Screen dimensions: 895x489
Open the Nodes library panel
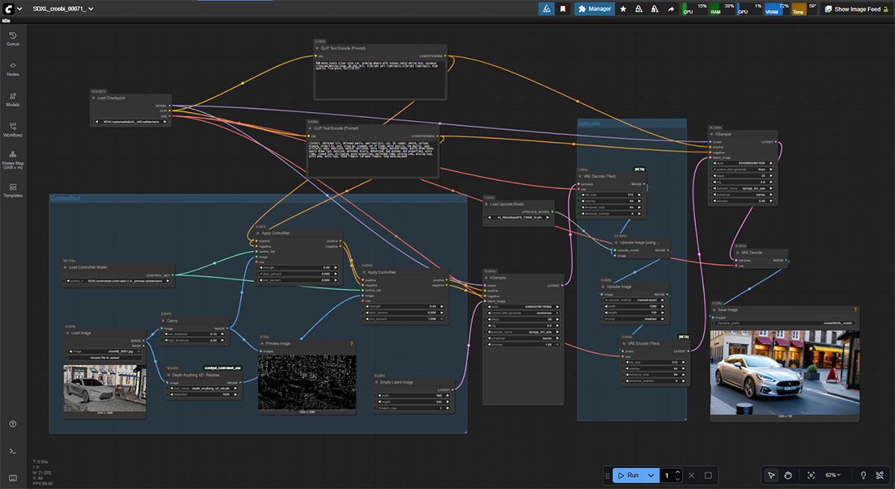coord(13,69)
